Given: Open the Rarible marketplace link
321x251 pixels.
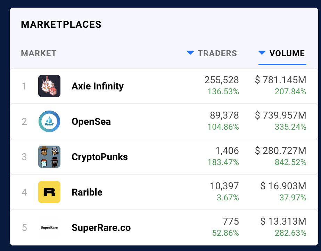Looking at the screenshot, I should click(87, 192).
